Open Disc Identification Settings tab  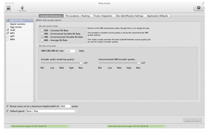(x=129, y=16)
